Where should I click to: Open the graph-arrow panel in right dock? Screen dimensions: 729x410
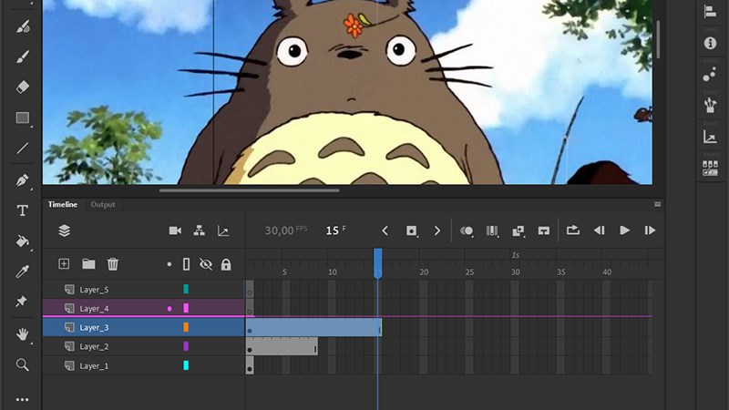pos(710,137)
